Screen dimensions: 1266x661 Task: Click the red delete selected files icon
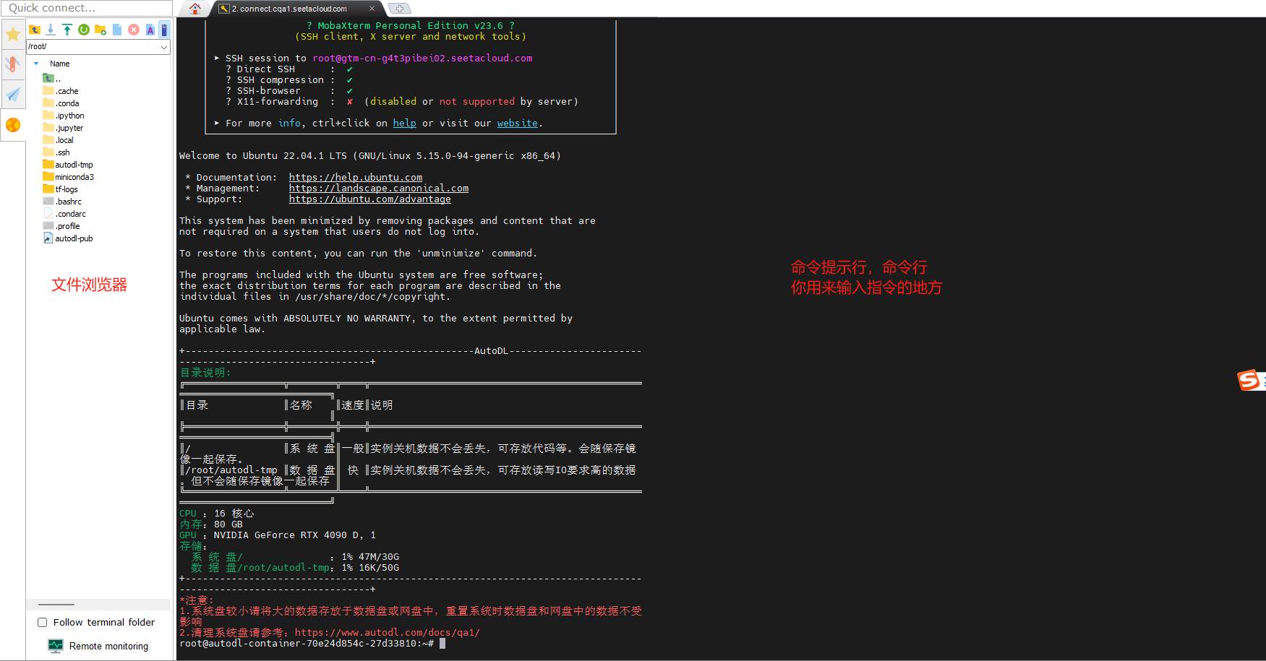134,30
